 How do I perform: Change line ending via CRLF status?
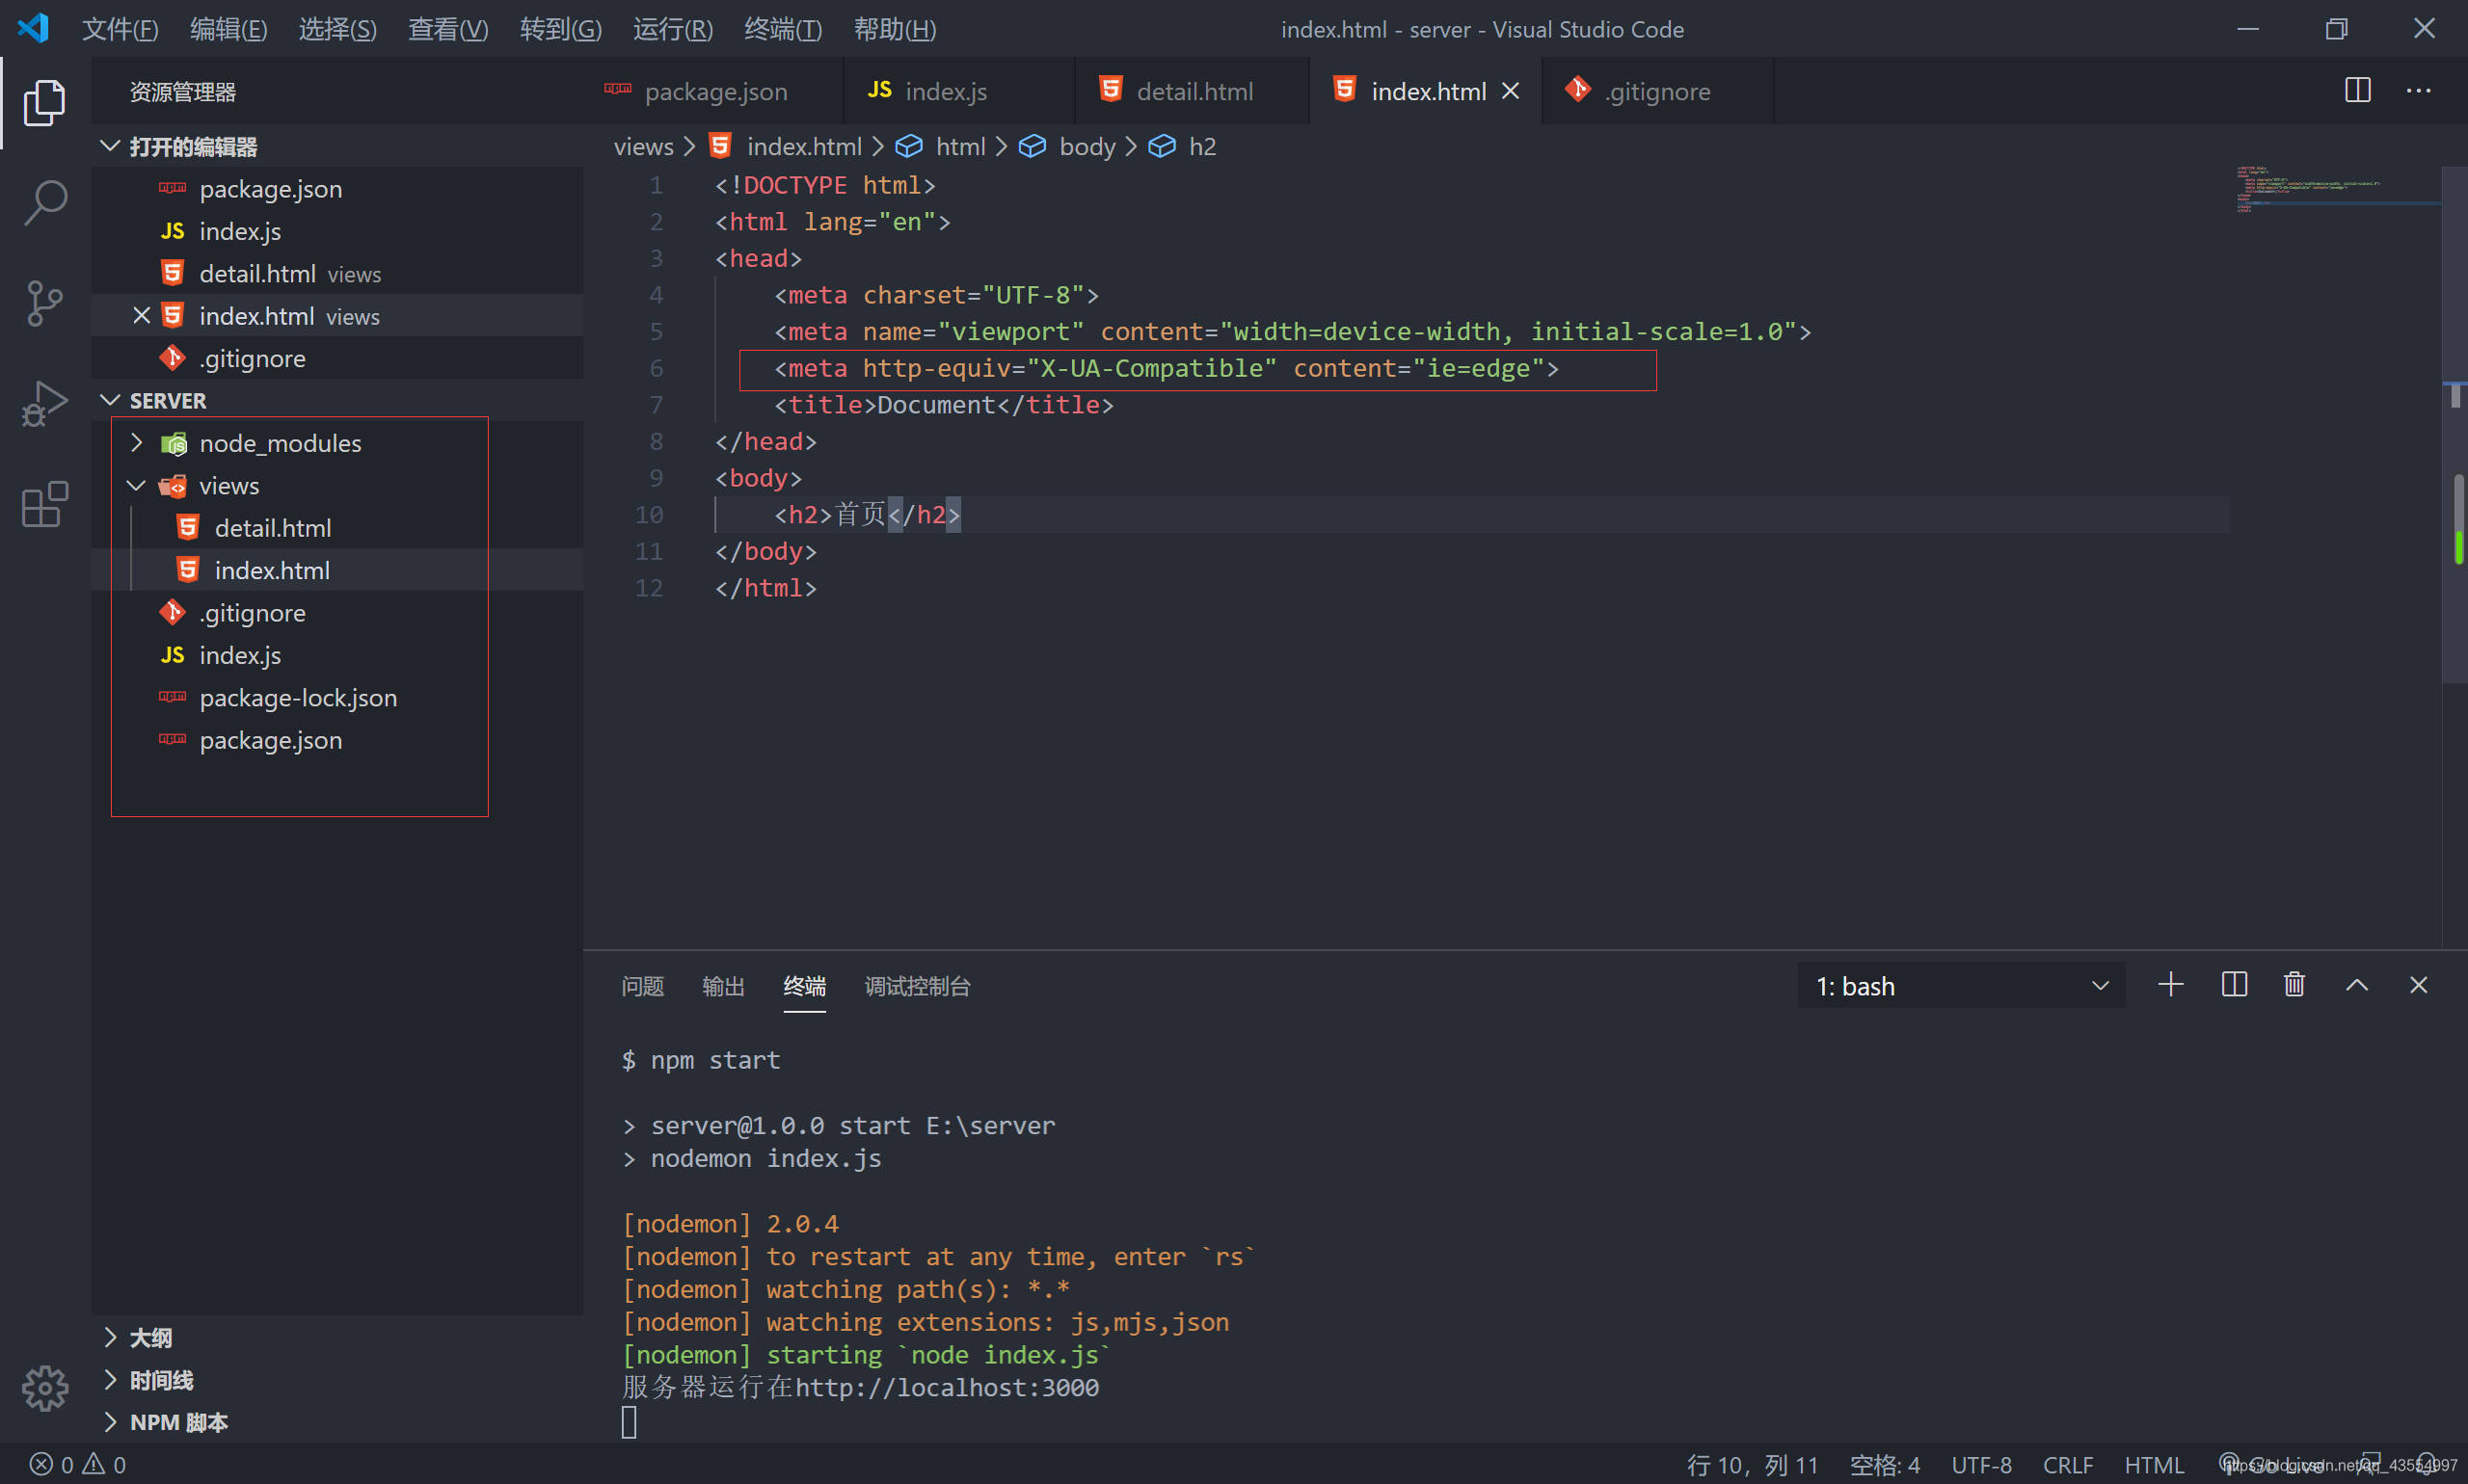(2068, 1465)
